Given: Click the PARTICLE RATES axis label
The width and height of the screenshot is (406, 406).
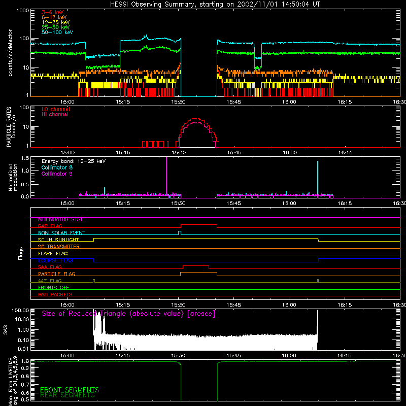Looking at the screenshot, I should (9, 126).
